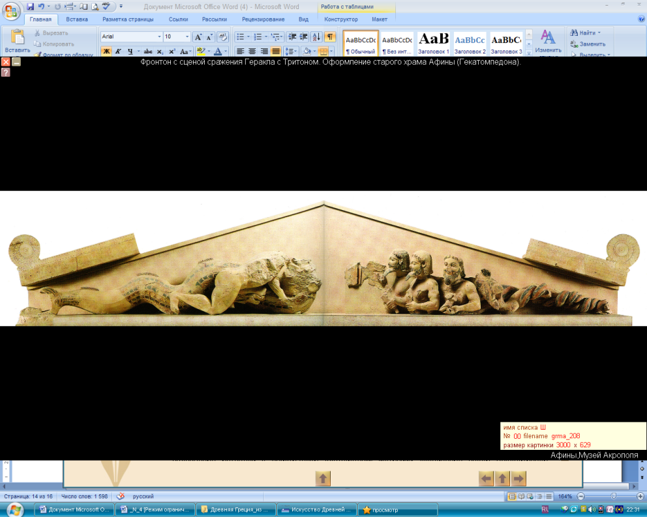Expand the styles gallery more arrow
Screen dimensions: 647x517
tap(529, 53)
